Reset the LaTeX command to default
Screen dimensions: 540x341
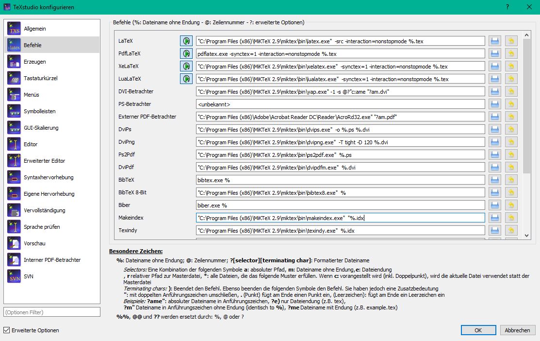(511, 41)
